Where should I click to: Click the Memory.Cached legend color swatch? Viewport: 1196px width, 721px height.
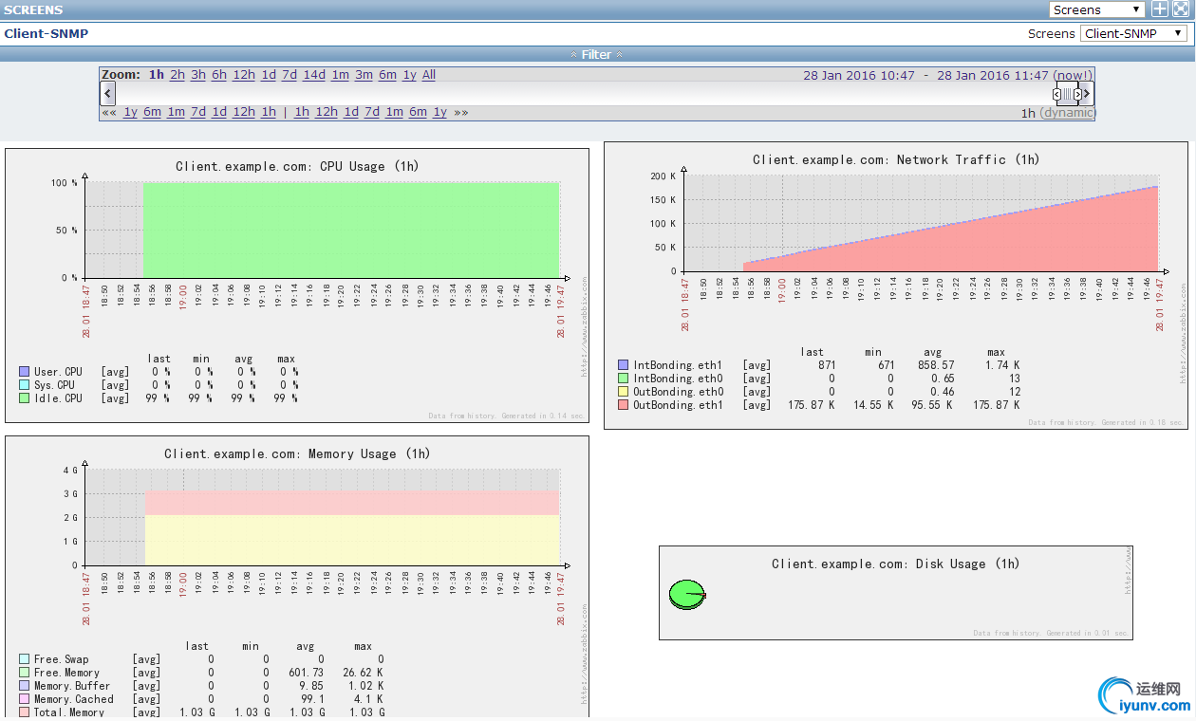coord(25,699)
